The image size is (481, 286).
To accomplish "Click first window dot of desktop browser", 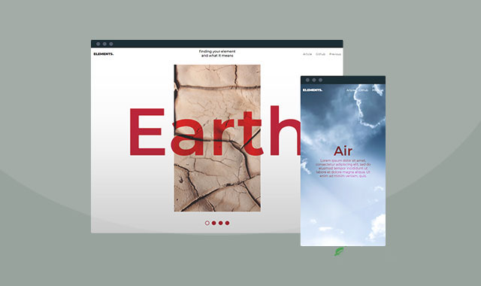I will [x=98, y=44].
